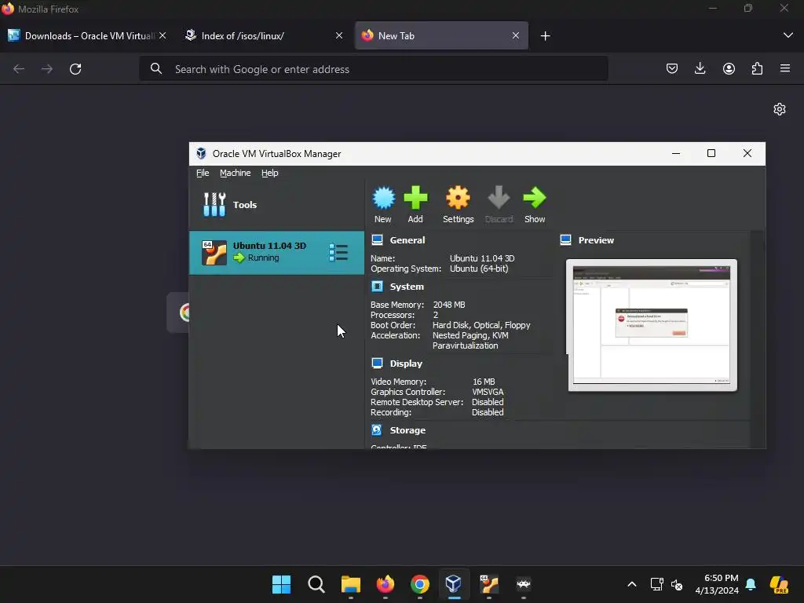The image size is (804, 603).
Task: Open the New Tab personalize gear
Action: click(780, 109)
